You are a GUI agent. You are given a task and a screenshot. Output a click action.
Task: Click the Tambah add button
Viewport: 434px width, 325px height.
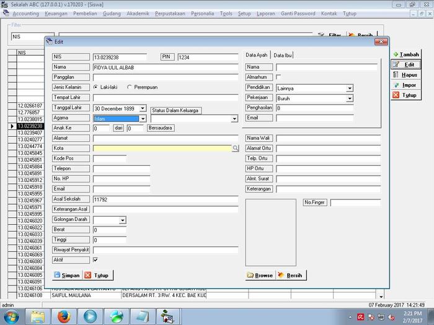(405, 54)
